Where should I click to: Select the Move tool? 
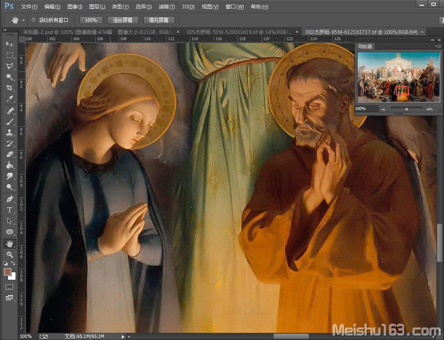coord(9,44)
